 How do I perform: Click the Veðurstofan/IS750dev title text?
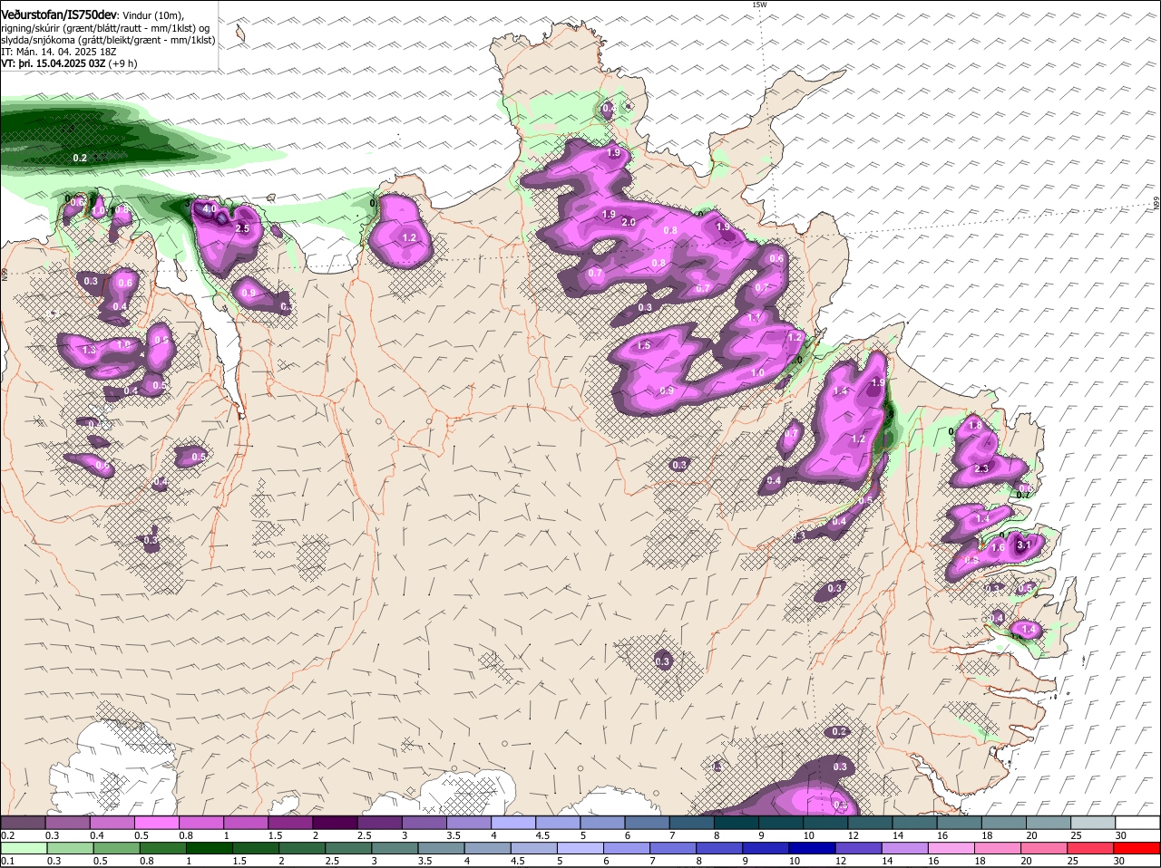point(58,15)
